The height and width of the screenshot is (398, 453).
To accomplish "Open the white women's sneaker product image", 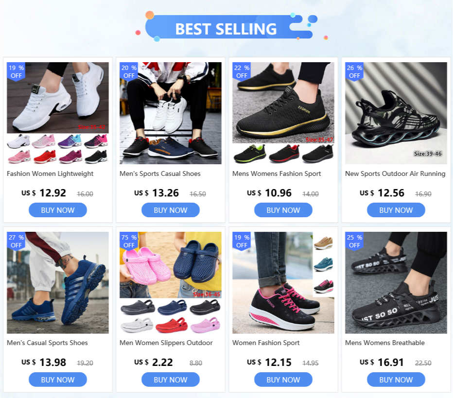I will (x=58, y=113).
